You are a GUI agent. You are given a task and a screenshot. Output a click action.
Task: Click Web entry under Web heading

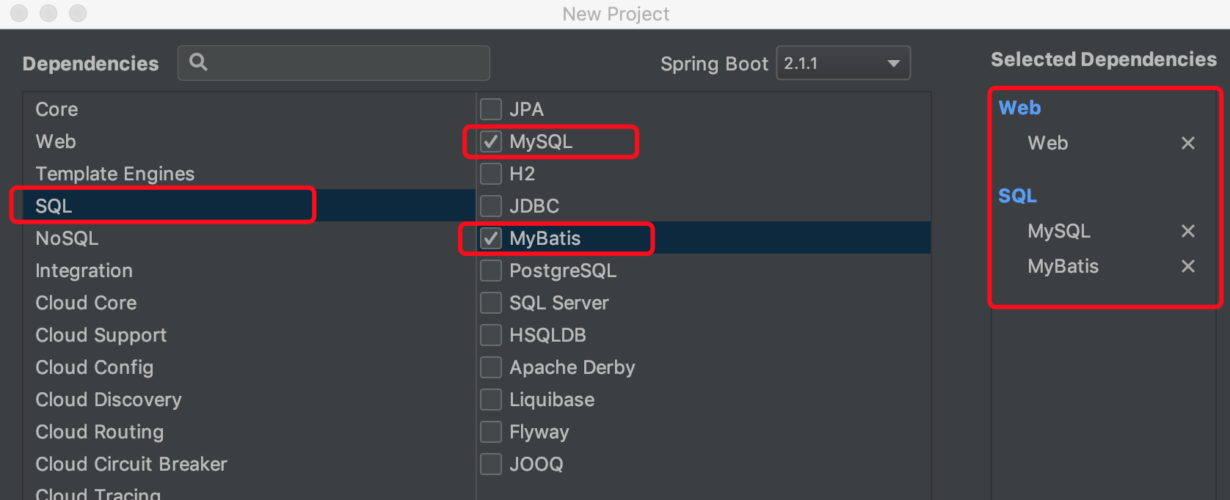tap(1048, 143)
